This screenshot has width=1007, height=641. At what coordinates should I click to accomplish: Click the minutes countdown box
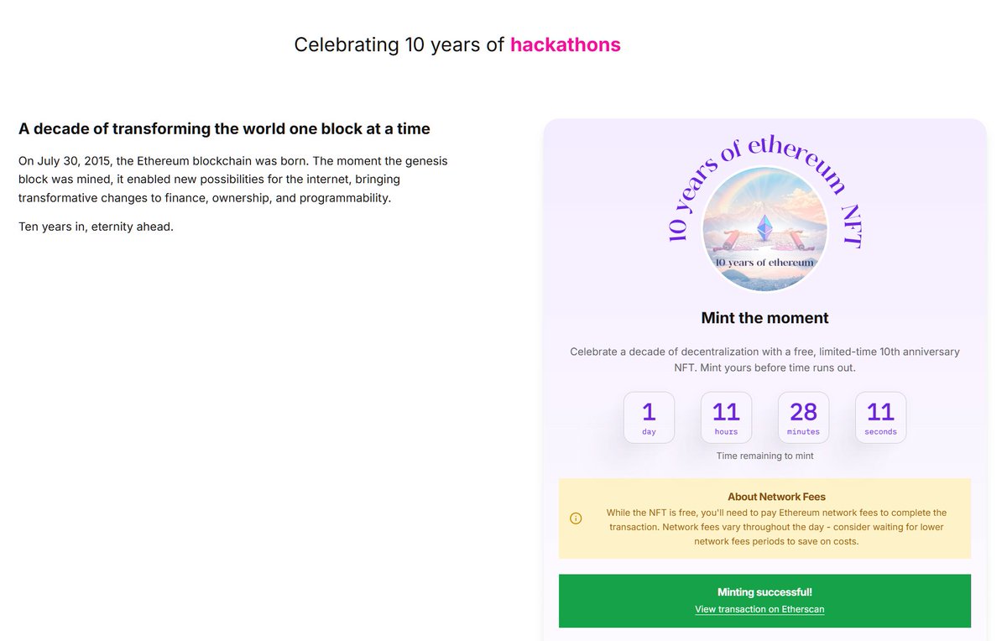click(803, 418)
